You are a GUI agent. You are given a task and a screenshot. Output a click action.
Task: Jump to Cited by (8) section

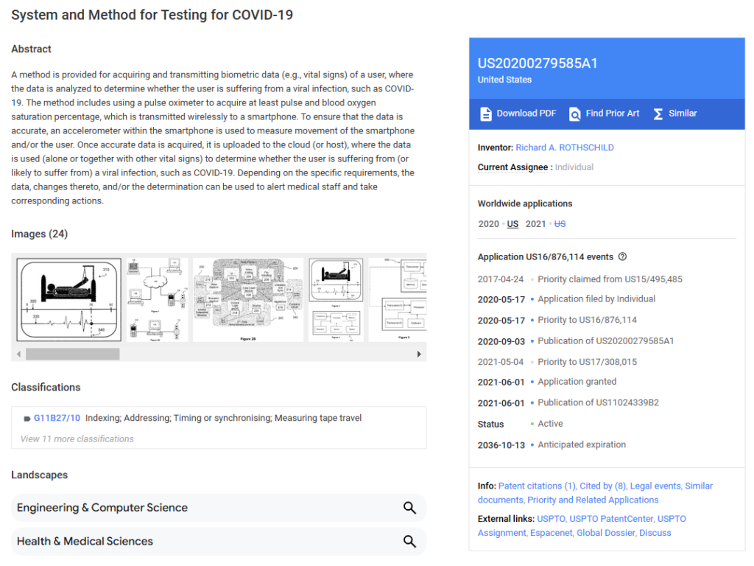point(602,486)
